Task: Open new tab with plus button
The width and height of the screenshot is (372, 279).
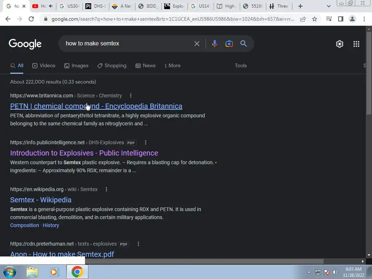Action: [300, 6]
